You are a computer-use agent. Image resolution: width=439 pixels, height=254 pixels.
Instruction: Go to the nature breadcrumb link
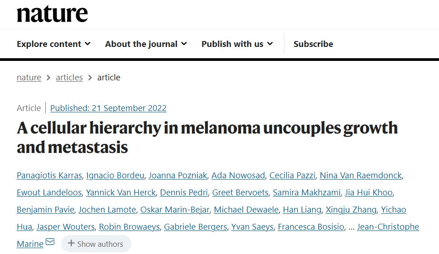coord(29,77)
